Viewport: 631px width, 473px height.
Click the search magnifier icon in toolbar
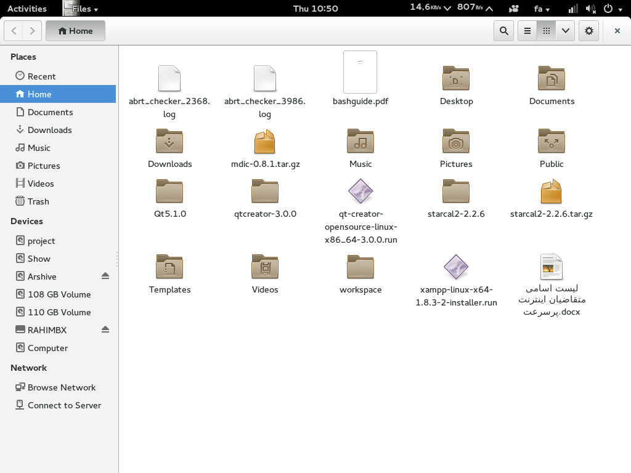click(504, 31)
